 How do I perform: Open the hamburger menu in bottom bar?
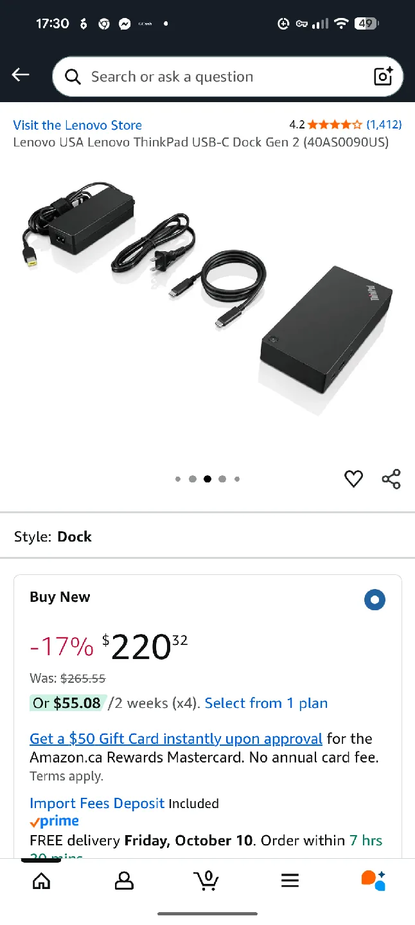tap(290, 881)
